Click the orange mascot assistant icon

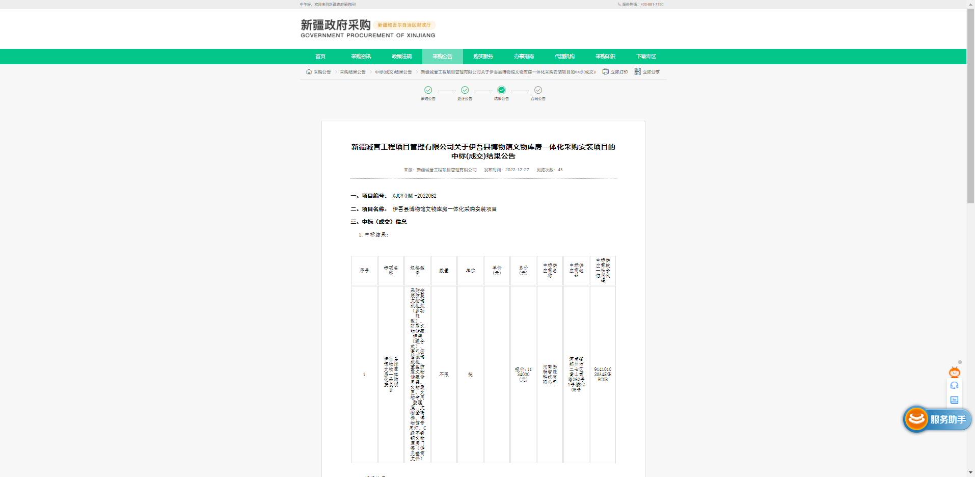[954, 372]
